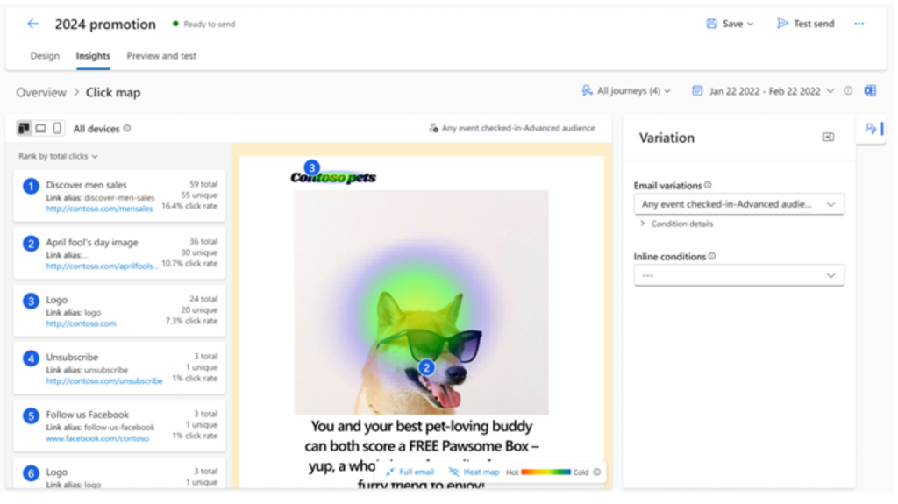Click the info icon next to Cold

pyautogui.click(x=596, y=472)
